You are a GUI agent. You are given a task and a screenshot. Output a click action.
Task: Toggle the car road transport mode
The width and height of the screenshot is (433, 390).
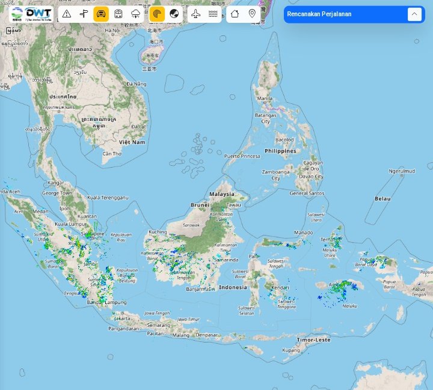click(x=101, y=14)
